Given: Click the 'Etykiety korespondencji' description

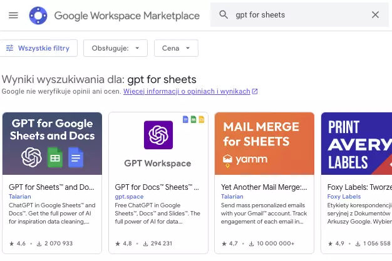Looking at the screenshot, I should 359,214.
